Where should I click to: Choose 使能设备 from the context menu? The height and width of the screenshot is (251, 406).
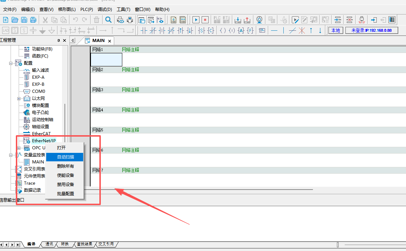click(65, 175)
